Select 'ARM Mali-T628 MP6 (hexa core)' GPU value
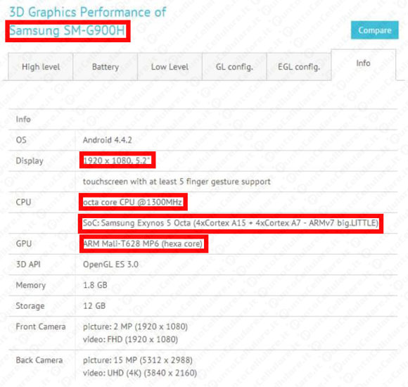This screenshot has width=408, height=387. [x=143, y=243]
